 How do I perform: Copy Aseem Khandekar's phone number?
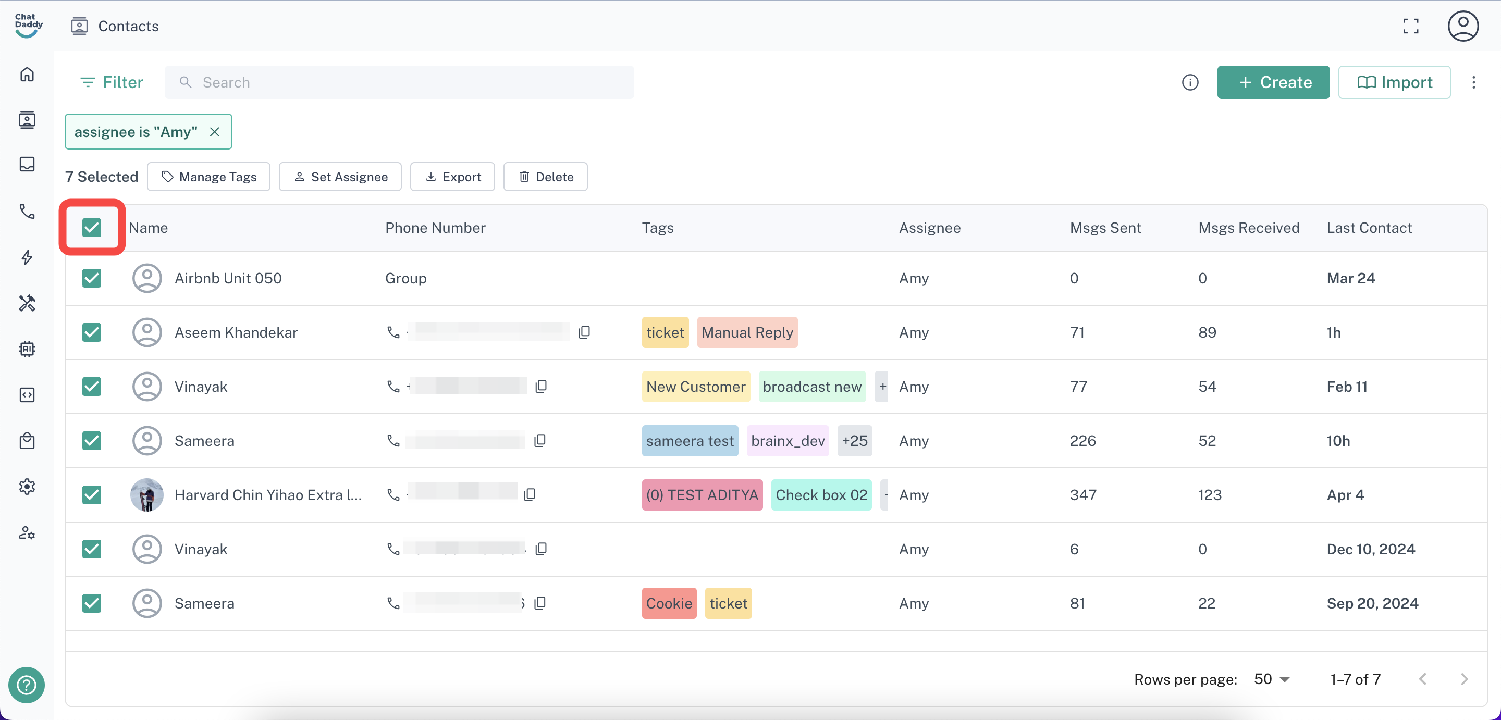click(584, 332)
